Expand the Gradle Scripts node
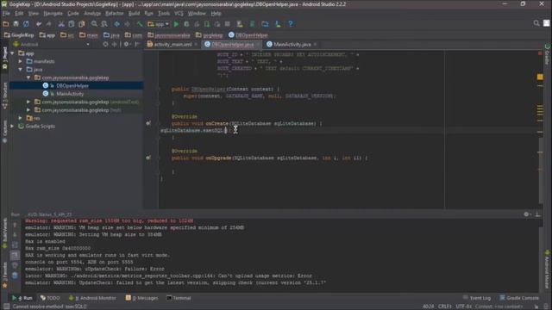This screenshot has width=552, height=310. coord(13,127)
